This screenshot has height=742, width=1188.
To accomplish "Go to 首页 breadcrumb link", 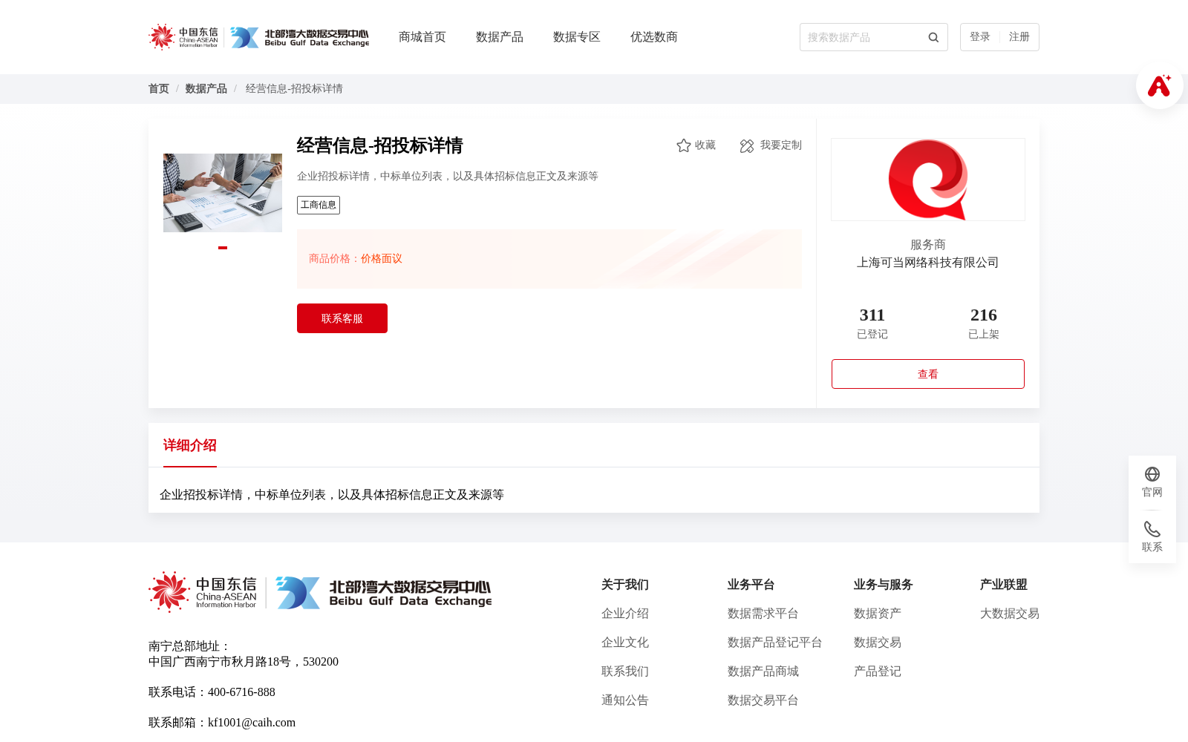I will point(159,89).
